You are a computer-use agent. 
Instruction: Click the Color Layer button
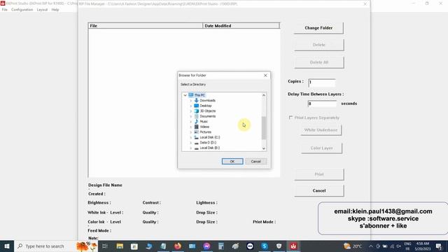pos(321,148)
